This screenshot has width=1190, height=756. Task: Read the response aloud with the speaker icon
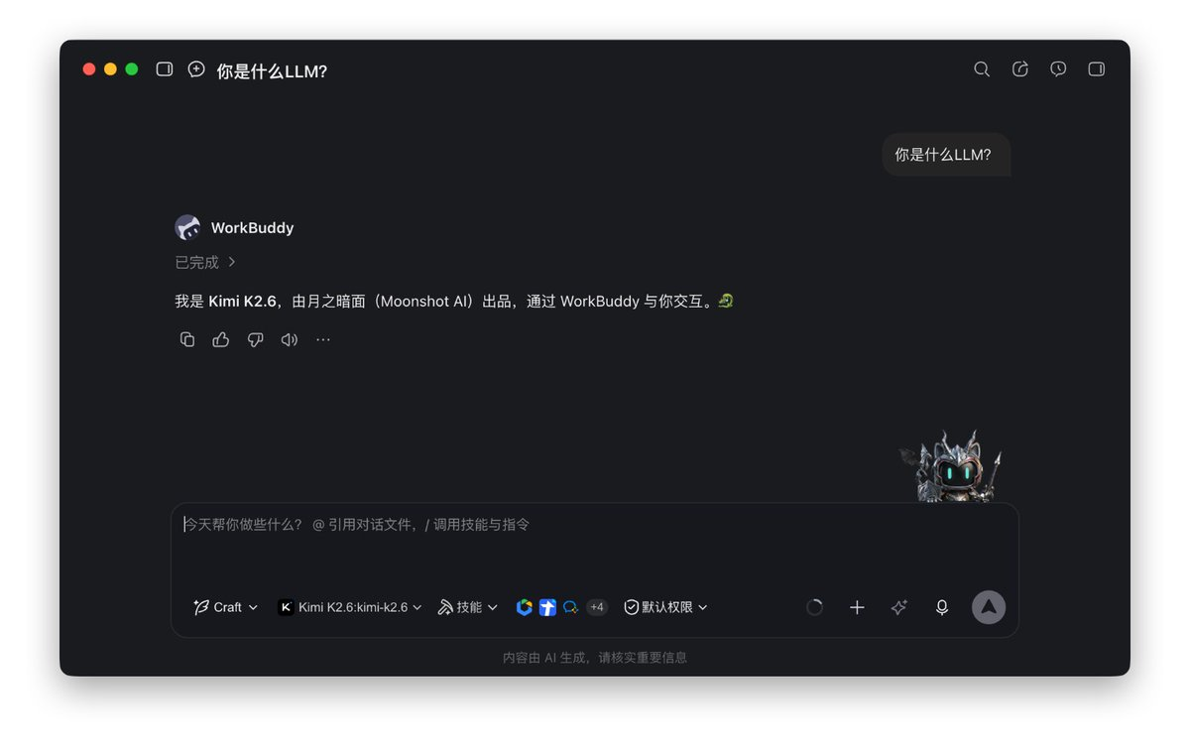(x=290, y=339)
